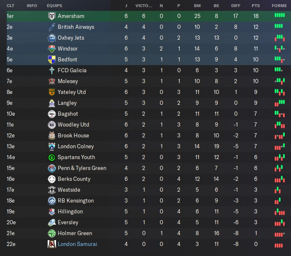Click the Molesey team name
Viewport: 291px width, 256px height.
click(68, 81)
